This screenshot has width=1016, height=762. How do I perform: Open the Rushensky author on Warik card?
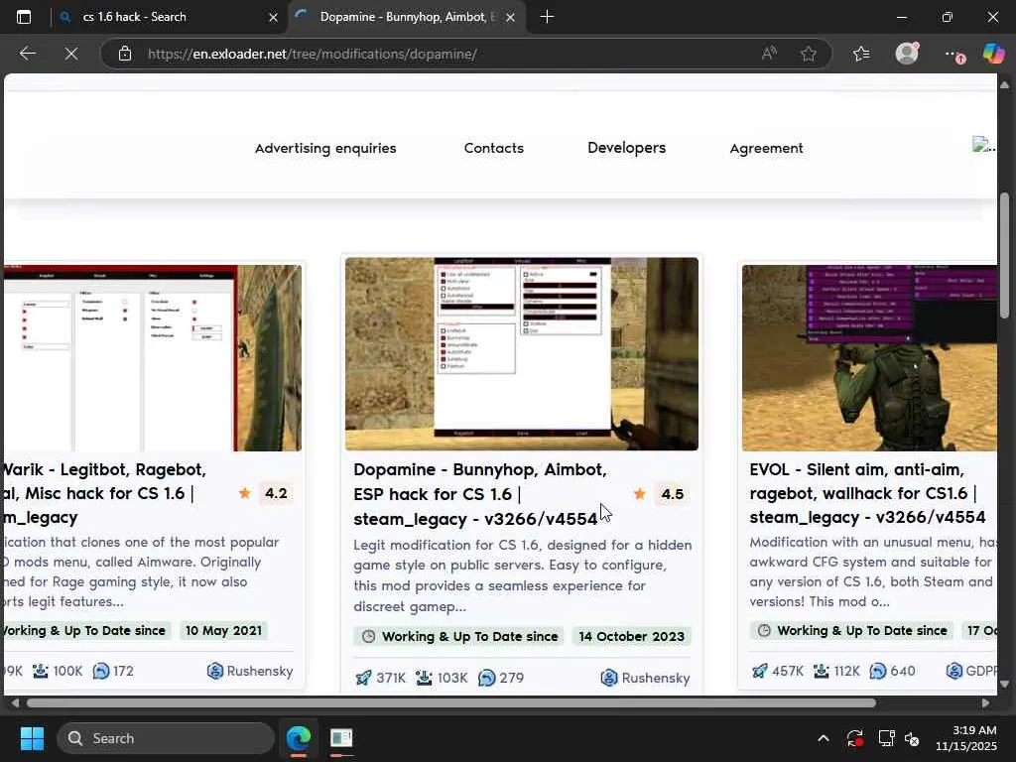(250, 671)
